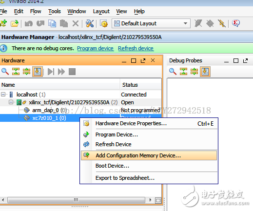Open the Edit menu
This screenshot has height=211, width=253.
tap(19, 11)
